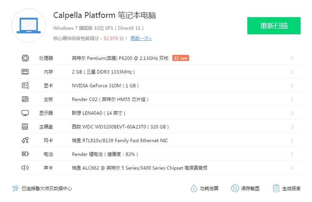This screenshot has width=312, height=202.
Task: Click the processor chip icon
Action: click(x=25, y=58)
